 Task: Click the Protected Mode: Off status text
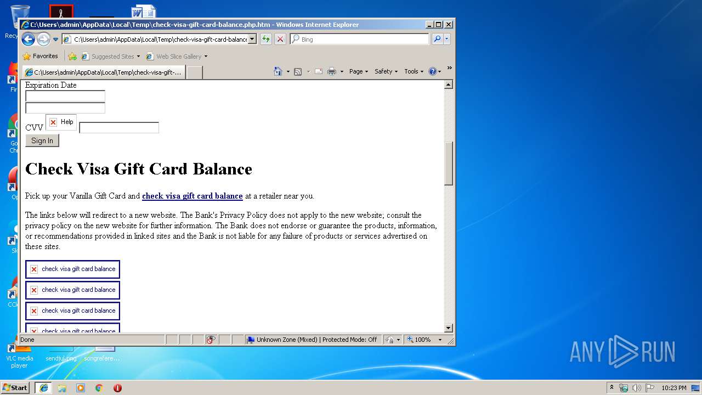click(x=349, y=340)
